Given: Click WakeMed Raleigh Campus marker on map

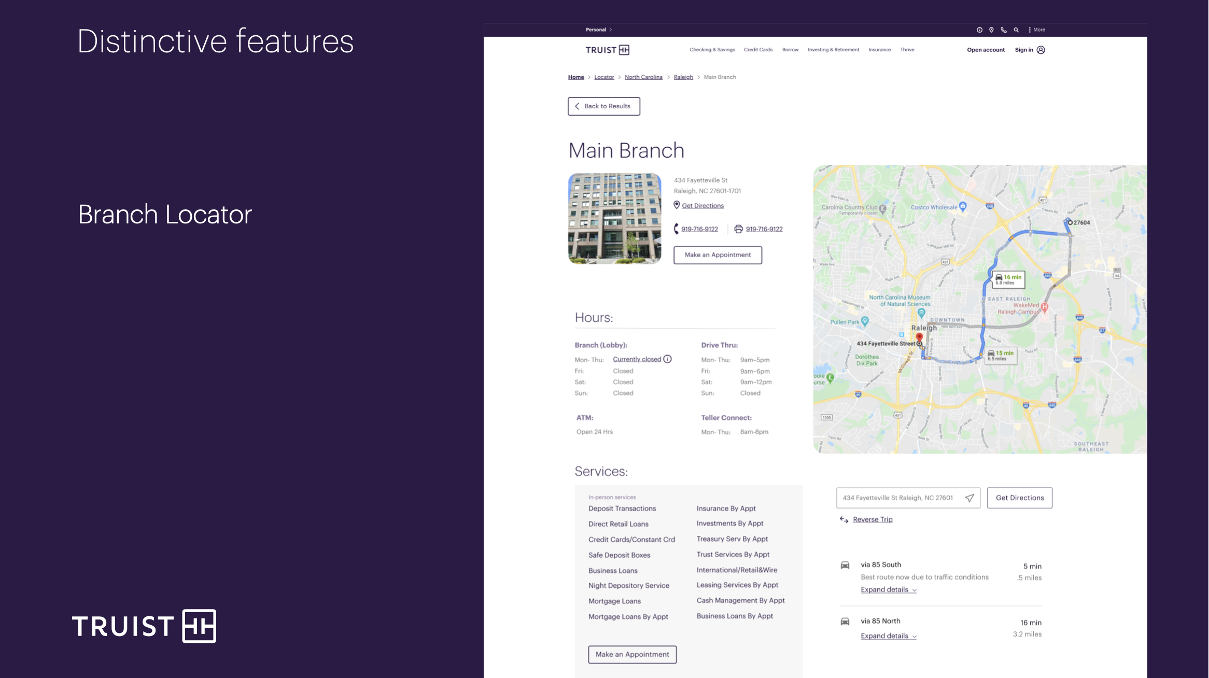Looking at the screenshot, I should pyautogui.click(x=1045, y=307).
